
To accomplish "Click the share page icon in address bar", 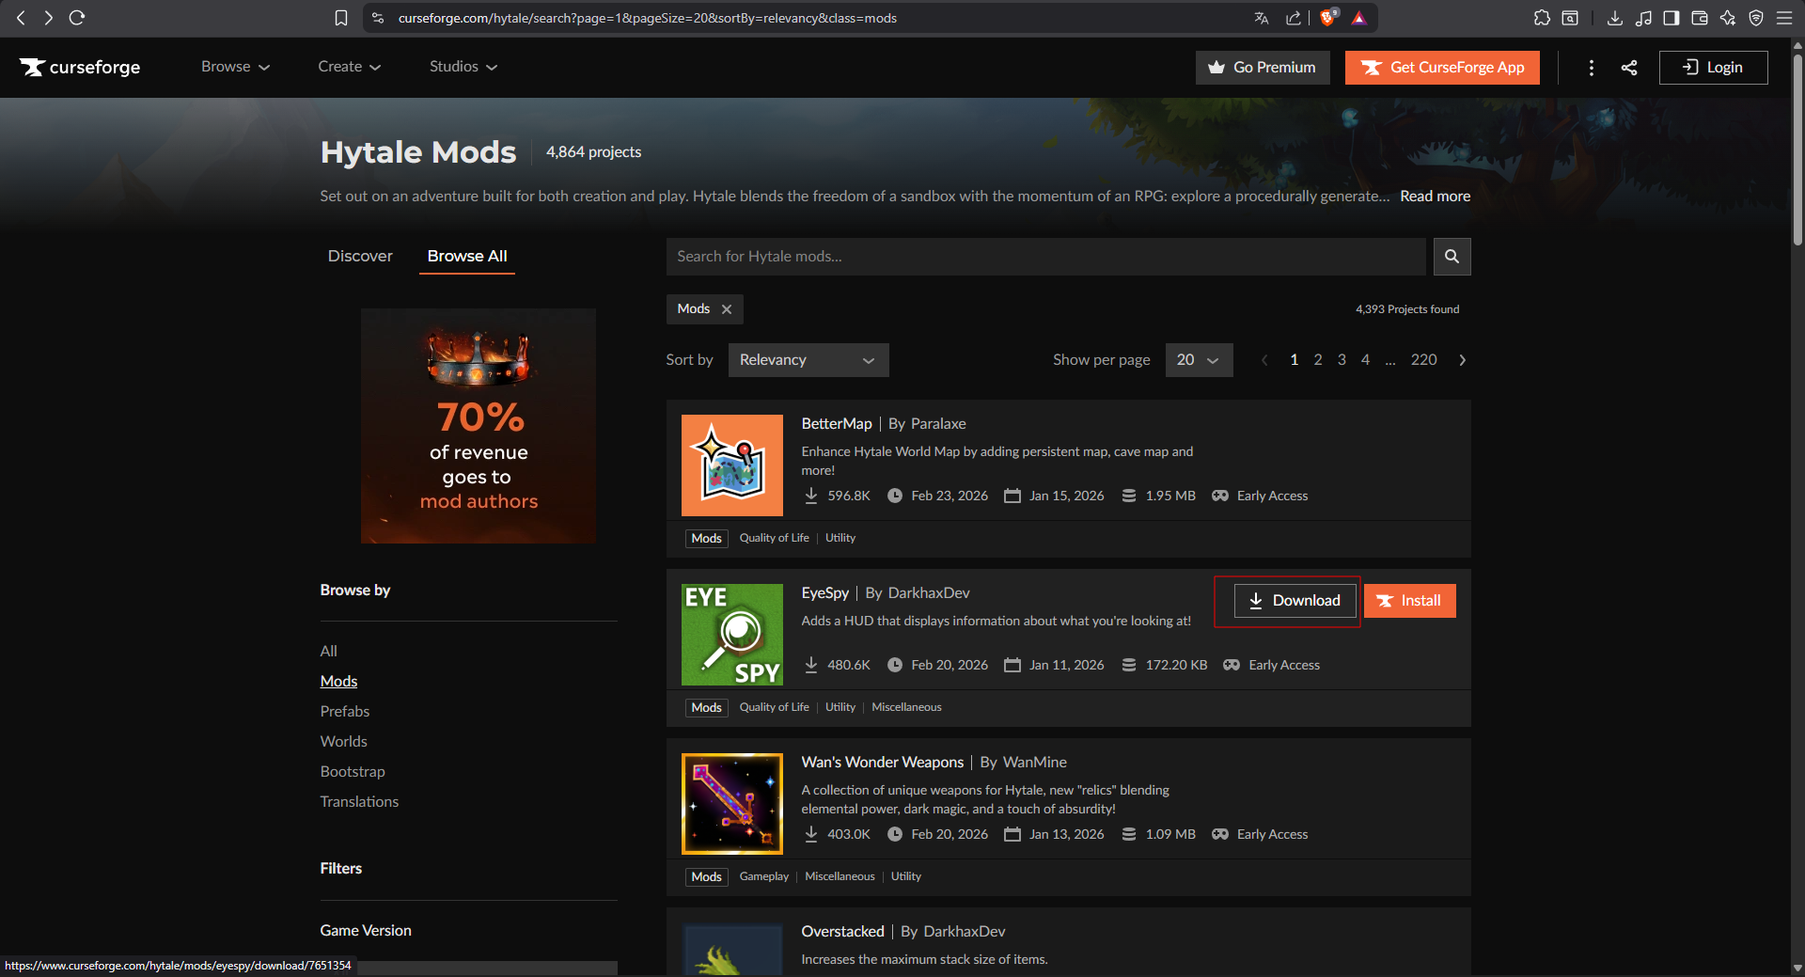I will (1294, 18).
